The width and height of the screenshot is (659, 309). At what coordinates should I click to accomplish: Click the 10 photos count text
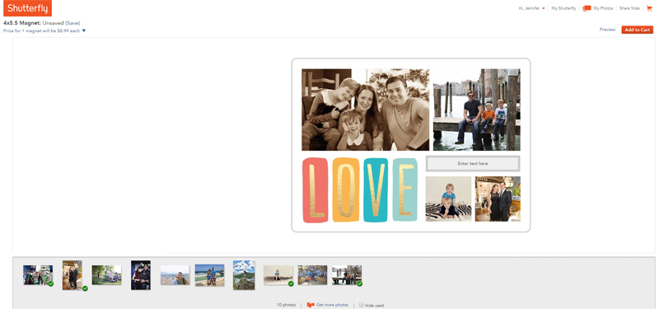[x=286, y=305]
